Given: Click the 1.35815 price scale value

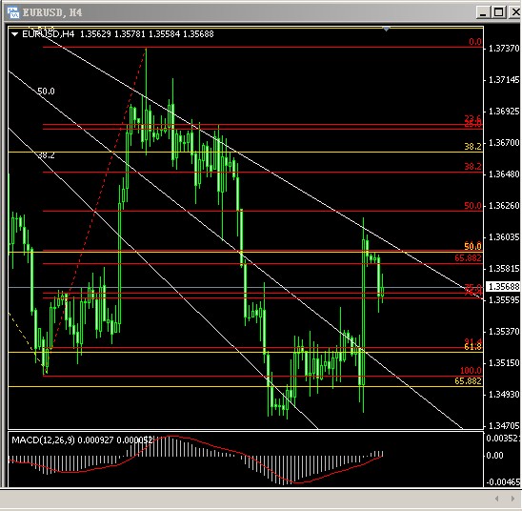Looking at the screenshot, I should [504, 269].
